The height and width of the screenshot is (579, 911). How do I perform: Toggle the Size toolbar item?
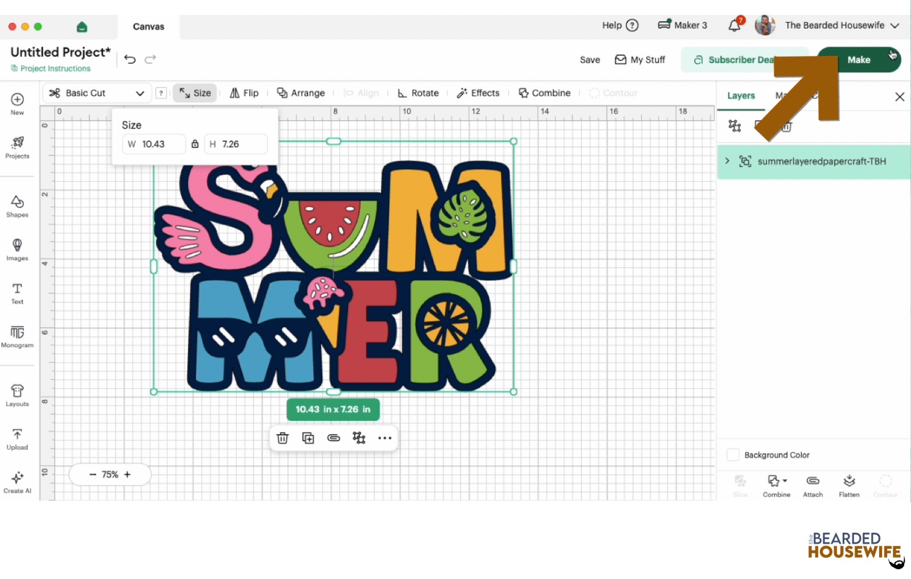[195, 93]
